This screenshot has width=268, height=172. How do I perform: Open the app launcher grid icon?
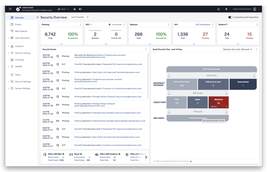[10, 9]
